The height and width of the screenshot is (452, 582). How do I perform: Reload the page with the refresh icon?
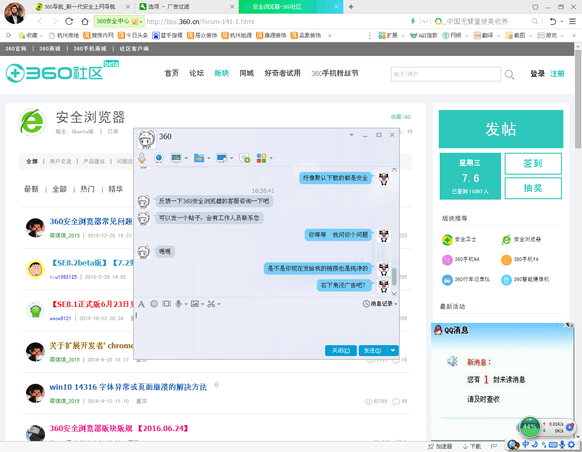tap(69, 21)
